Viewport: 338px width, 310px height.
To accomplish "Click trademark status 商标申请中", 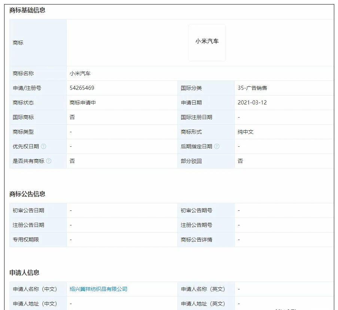I will pos(83,103).
